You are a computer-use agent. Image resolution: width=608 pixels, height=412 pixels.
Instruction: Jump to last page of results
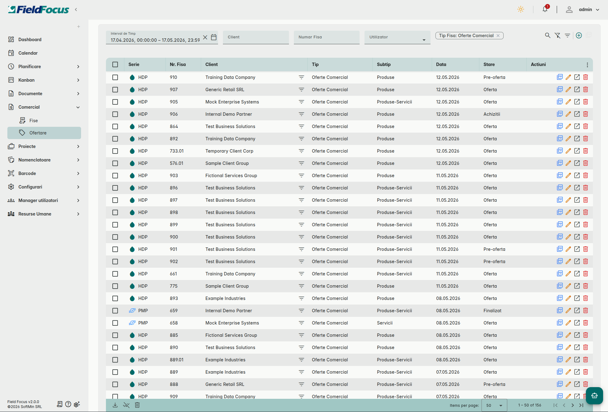(x=581, y=405)
